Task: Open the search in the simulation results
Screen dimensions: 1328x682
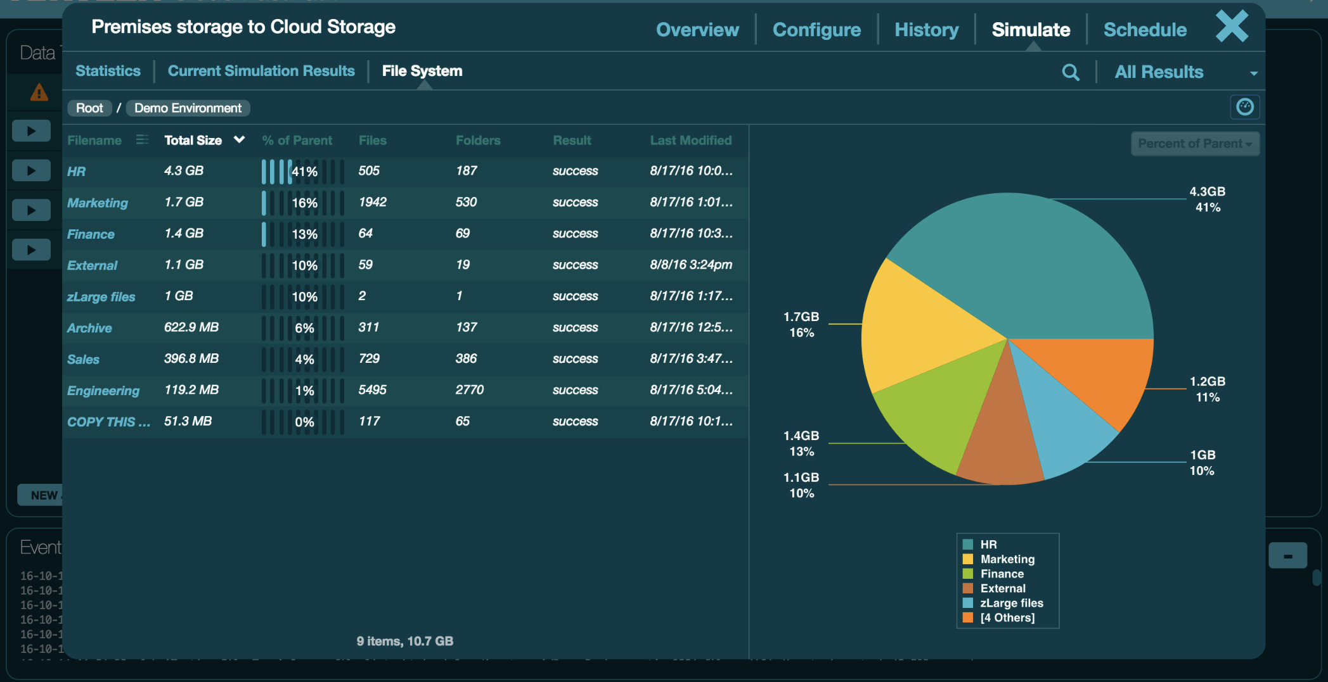Action: point(1071,72)
